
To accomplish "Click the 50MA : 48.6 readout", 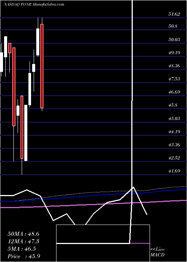I will click(23, 234).
